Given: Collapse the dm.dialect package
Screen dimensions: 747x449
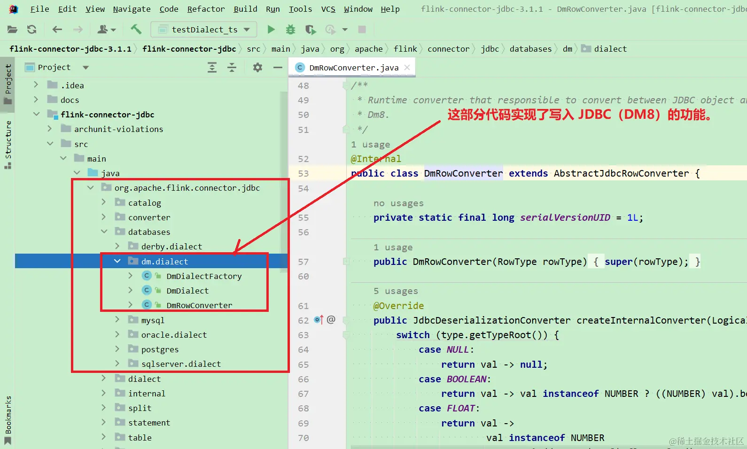Looking at the screenshot, I should click(117, 261).
